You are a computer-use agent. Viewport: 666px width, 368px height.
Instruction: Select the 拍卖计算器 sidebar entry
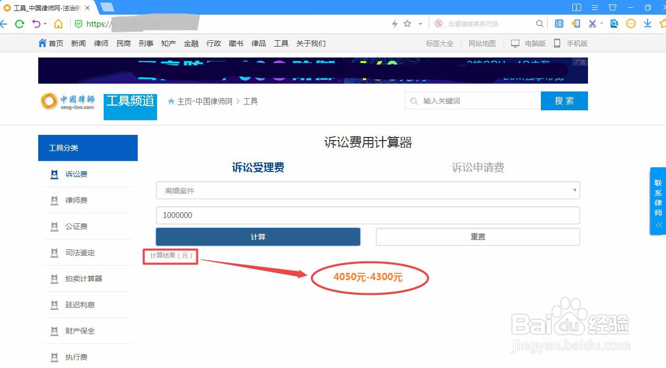(x=83, y=279)
